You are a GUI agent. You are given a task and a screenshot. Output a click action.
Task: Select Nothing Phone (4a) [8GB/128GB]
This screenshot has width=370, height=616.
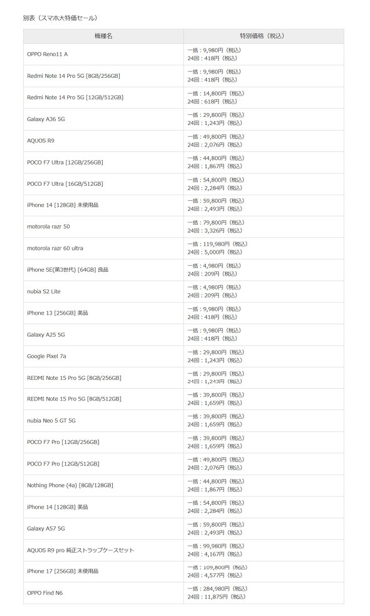(x=70, y=485)
